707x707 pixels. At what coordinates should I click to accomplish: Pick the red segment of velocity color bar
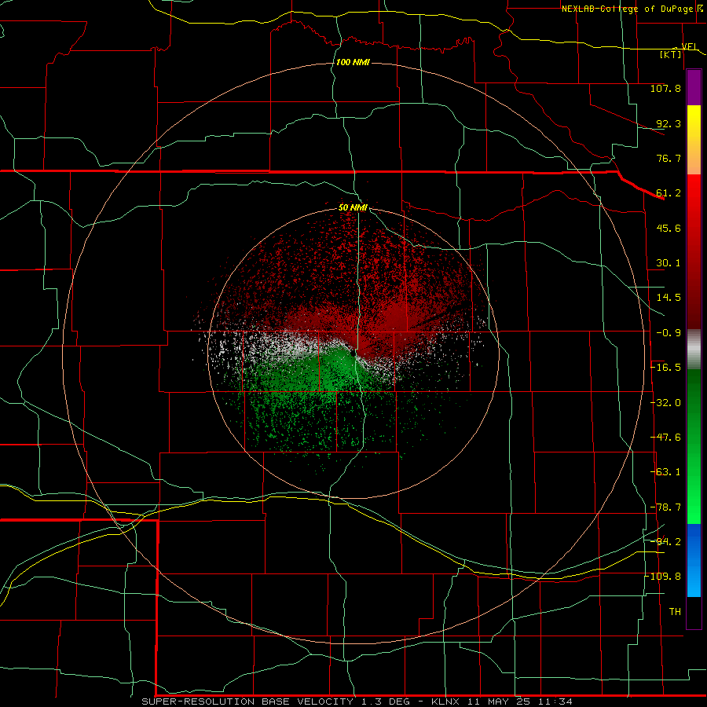point(694,251)
